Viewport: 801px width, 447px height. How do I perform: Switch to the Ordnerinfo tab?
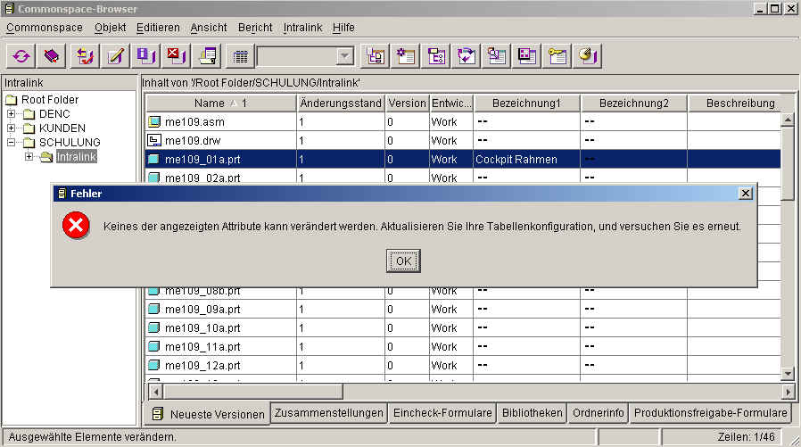pos(599,413)
